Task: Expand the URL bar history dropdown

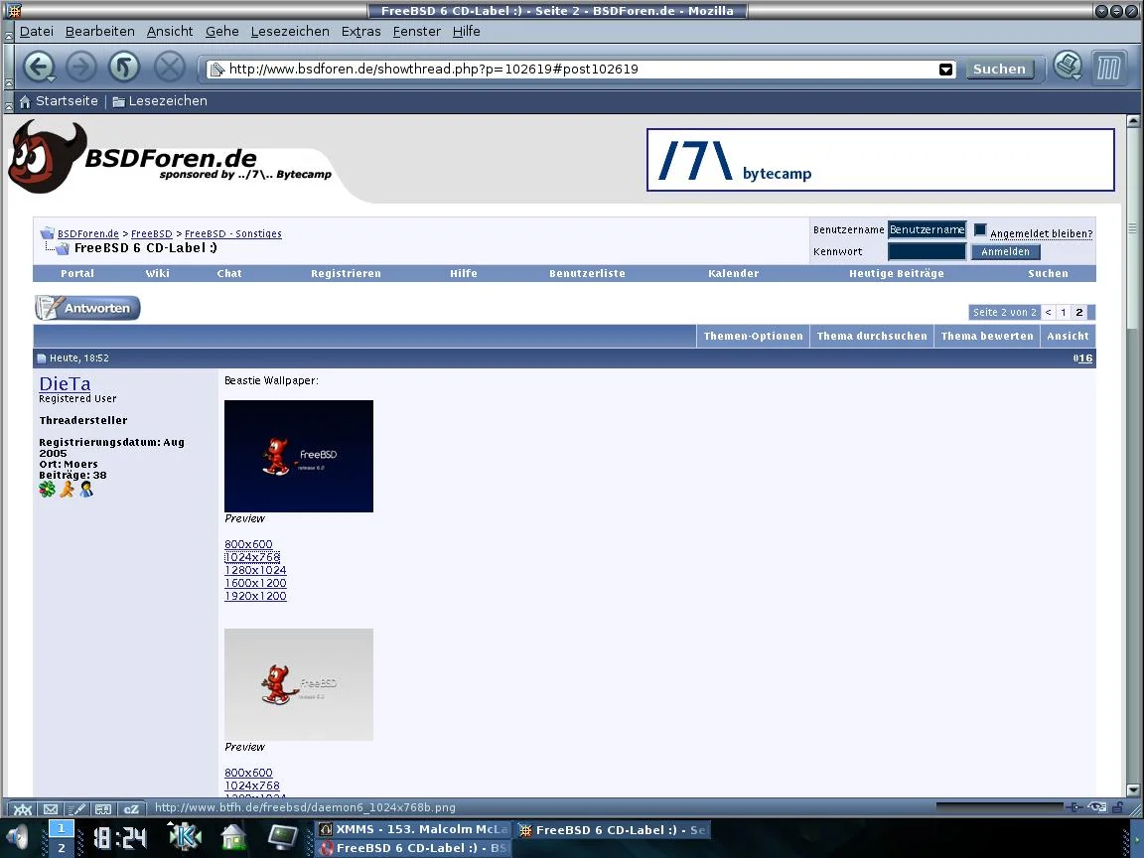Action: pyautogui.click(x=945, y=70)
